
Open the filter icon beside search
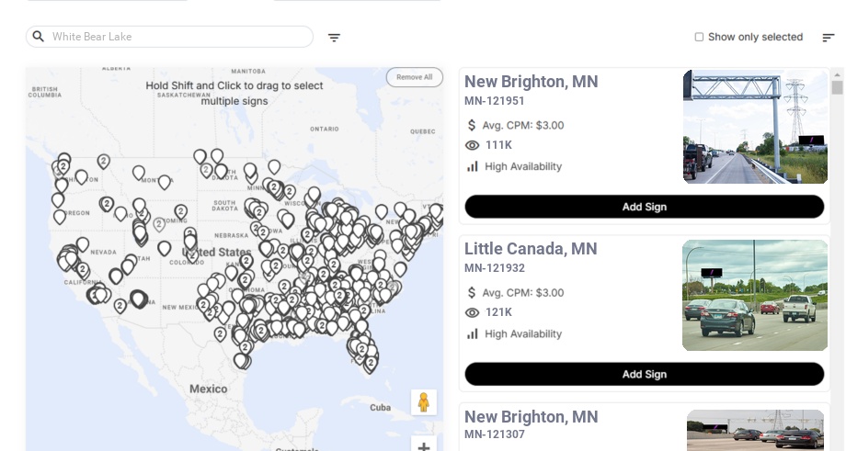[x=334, y=38]
